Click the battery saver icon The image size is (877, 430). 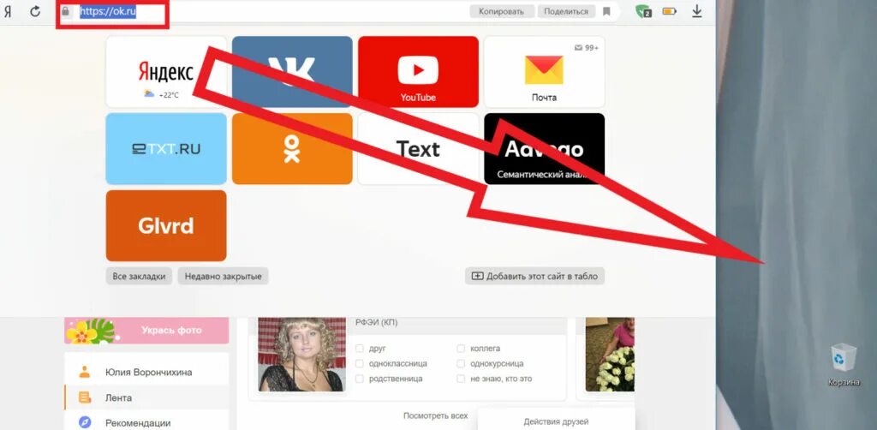point(670,11)
